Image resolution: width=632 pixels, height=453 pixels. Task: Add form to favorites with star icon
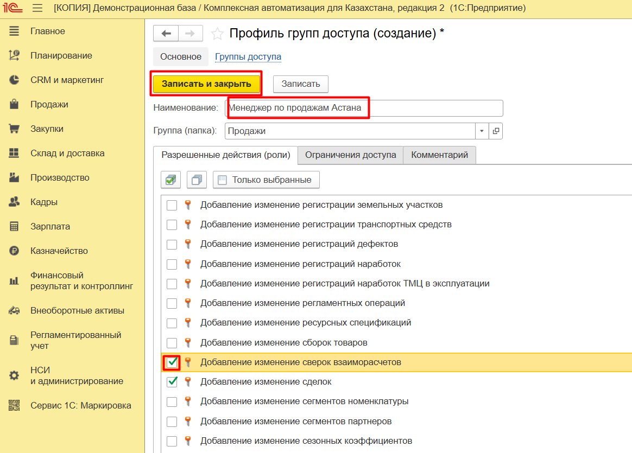coord(217,34)
